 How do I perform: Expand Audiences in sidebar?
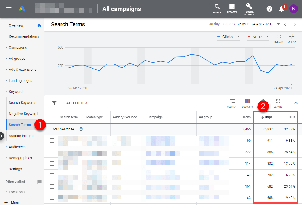6,147
